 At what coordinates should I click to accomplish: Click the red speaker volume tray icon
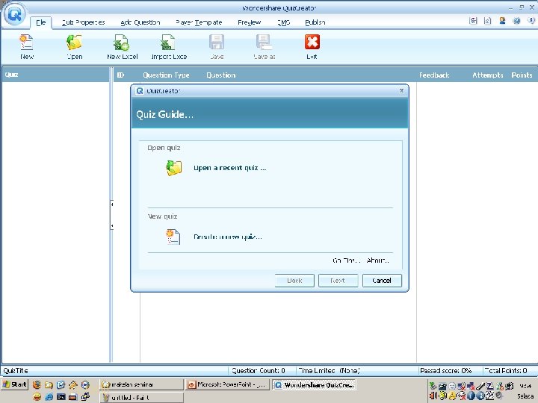point(433,396)
